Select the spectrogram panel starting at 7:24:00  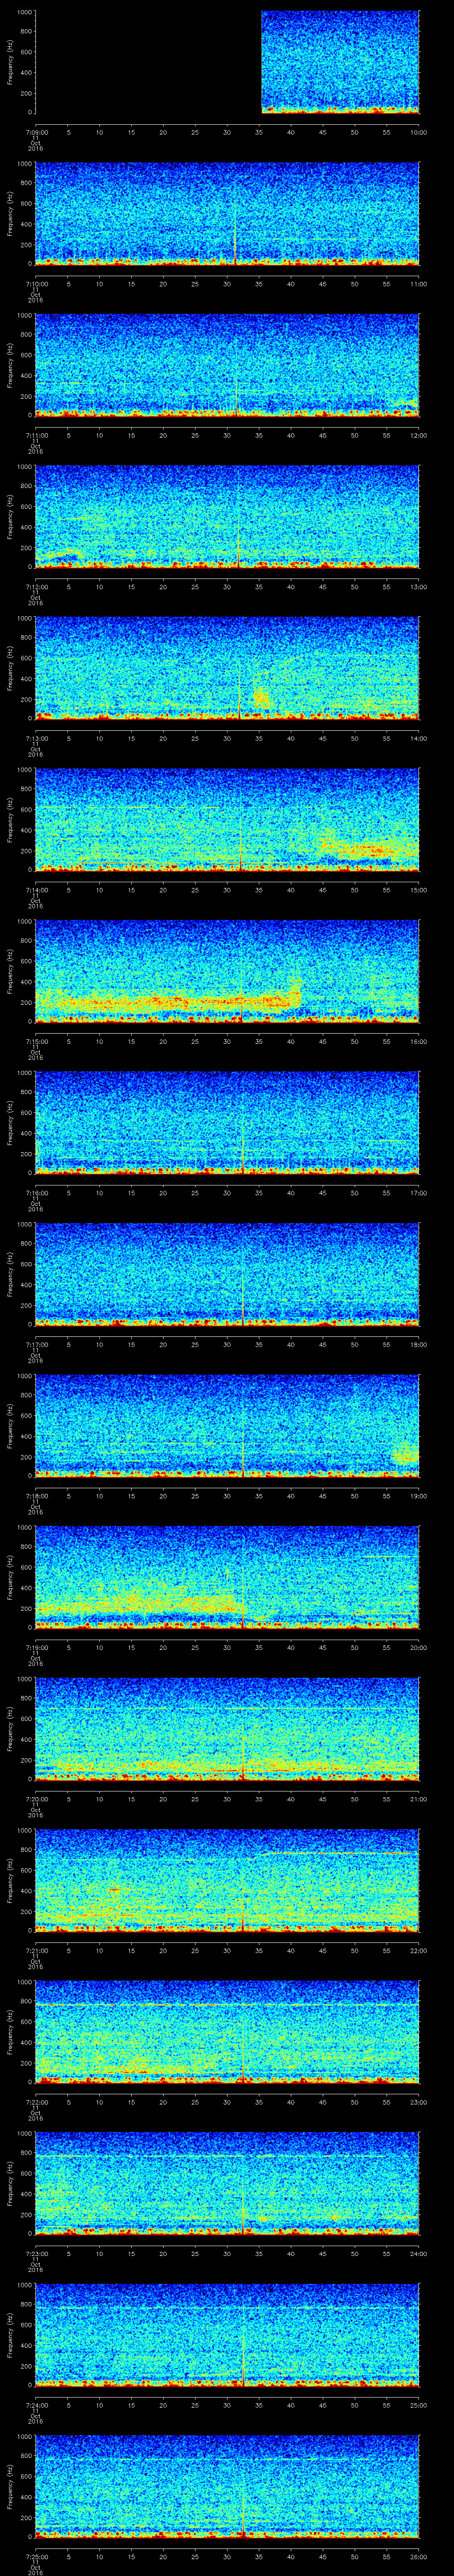227,2335
